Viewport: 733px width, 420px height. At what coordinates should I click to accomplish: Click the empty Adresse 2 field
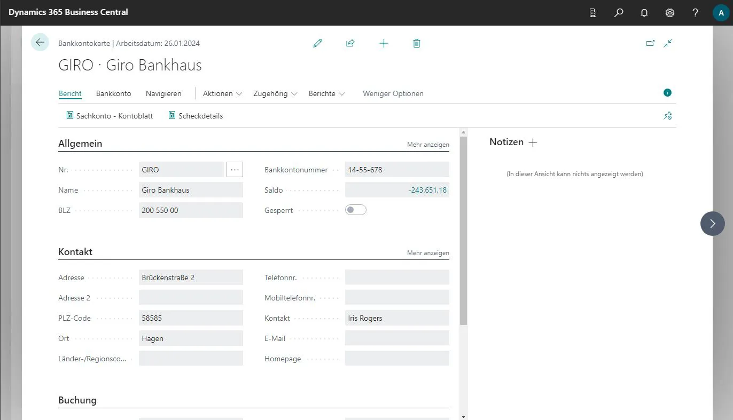[191, 298]
